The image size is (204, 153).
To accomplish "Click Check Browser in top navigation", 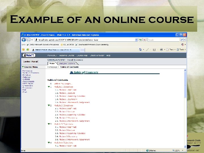I will pyautogui.click(x=97, y=56).
